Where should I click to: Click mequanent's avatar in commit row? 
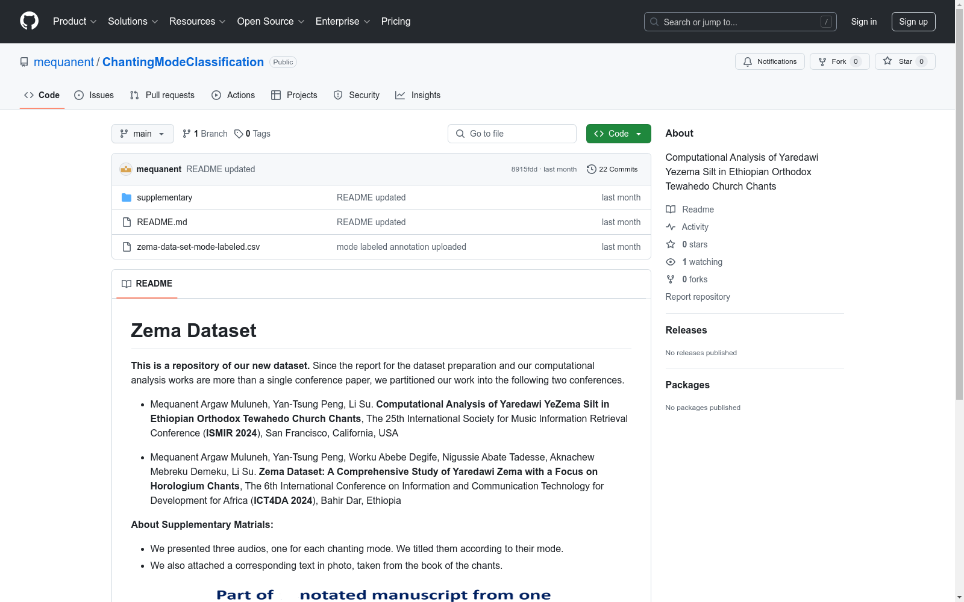tap(126, 169)
